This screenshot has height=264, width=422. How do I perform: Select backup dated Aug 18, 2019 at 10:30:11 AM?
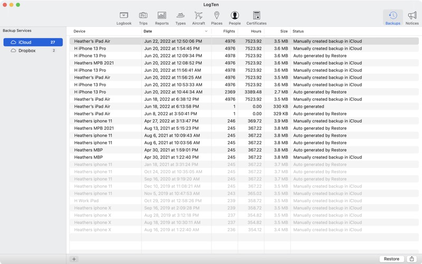pyautogui.click(x=244, y=222)
